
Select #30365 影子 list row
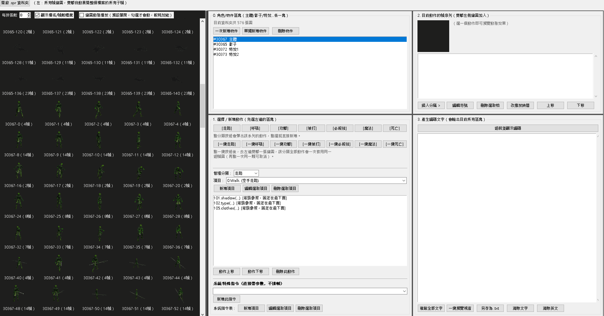click(x=310, y=44)
